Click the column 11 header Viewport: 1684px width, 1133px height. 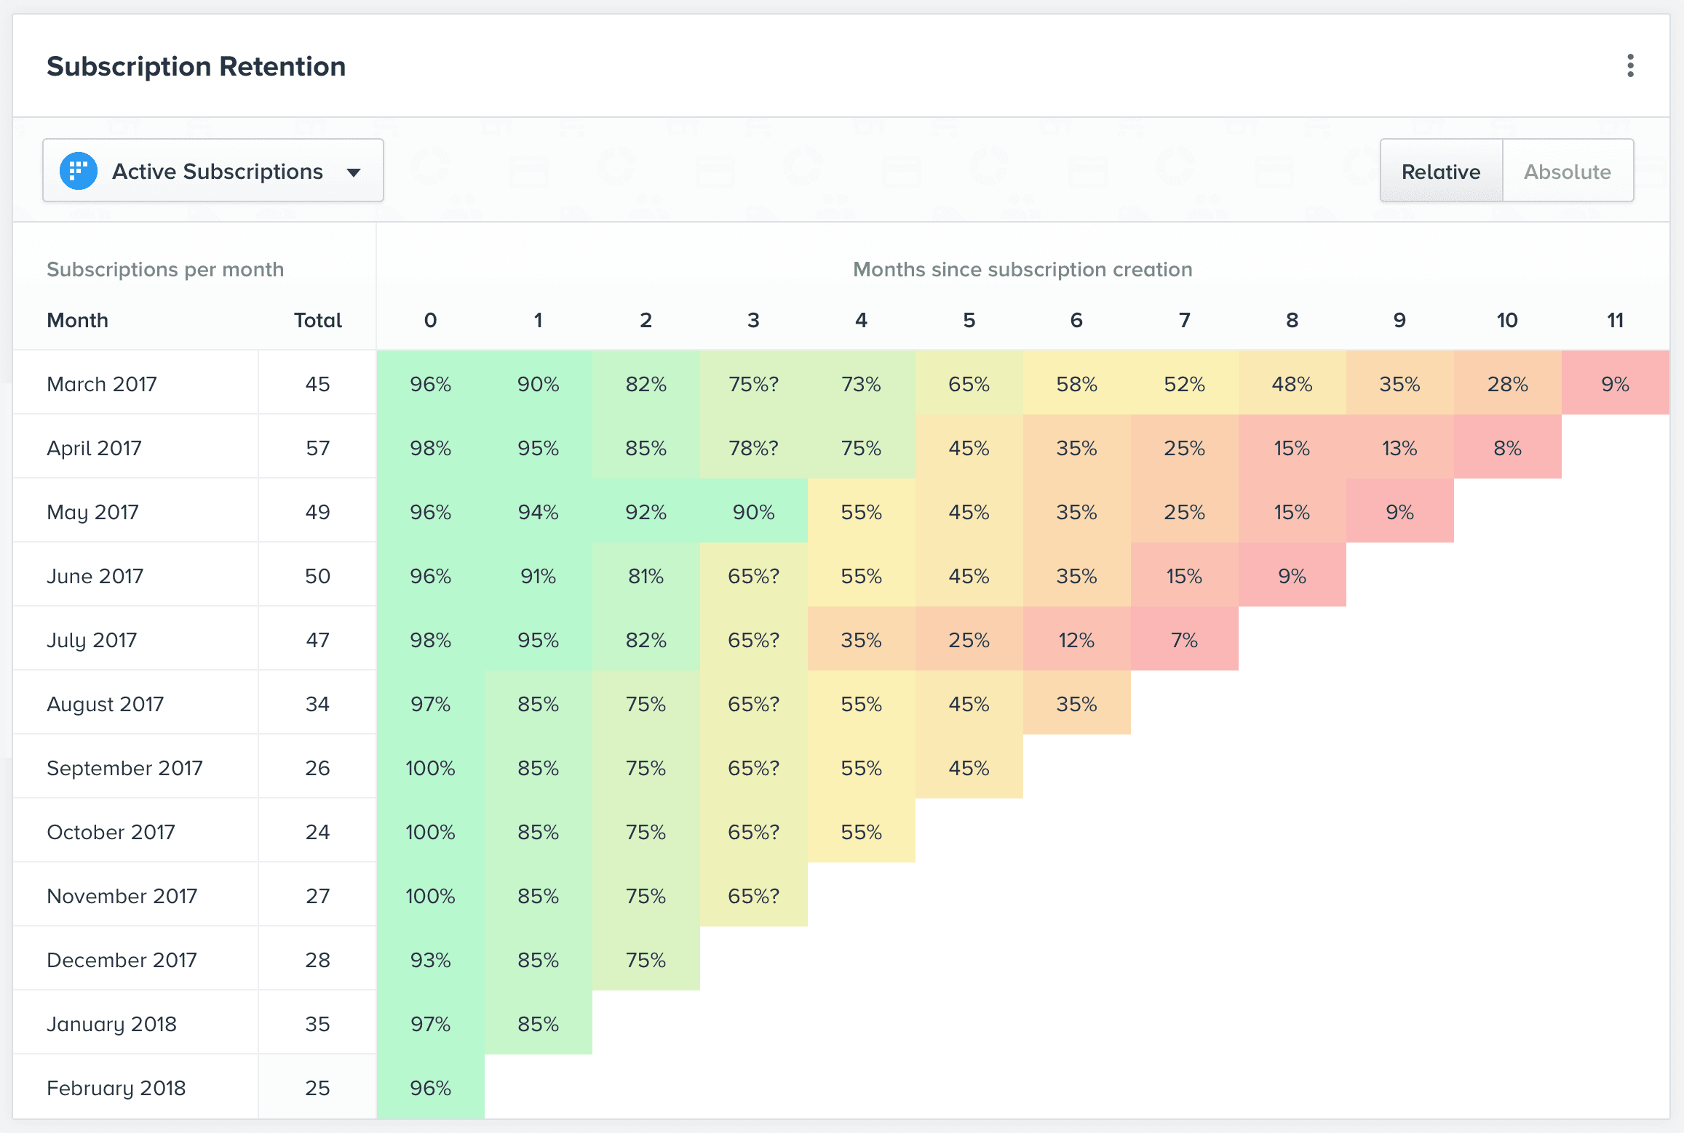(x=1615, y=320)
